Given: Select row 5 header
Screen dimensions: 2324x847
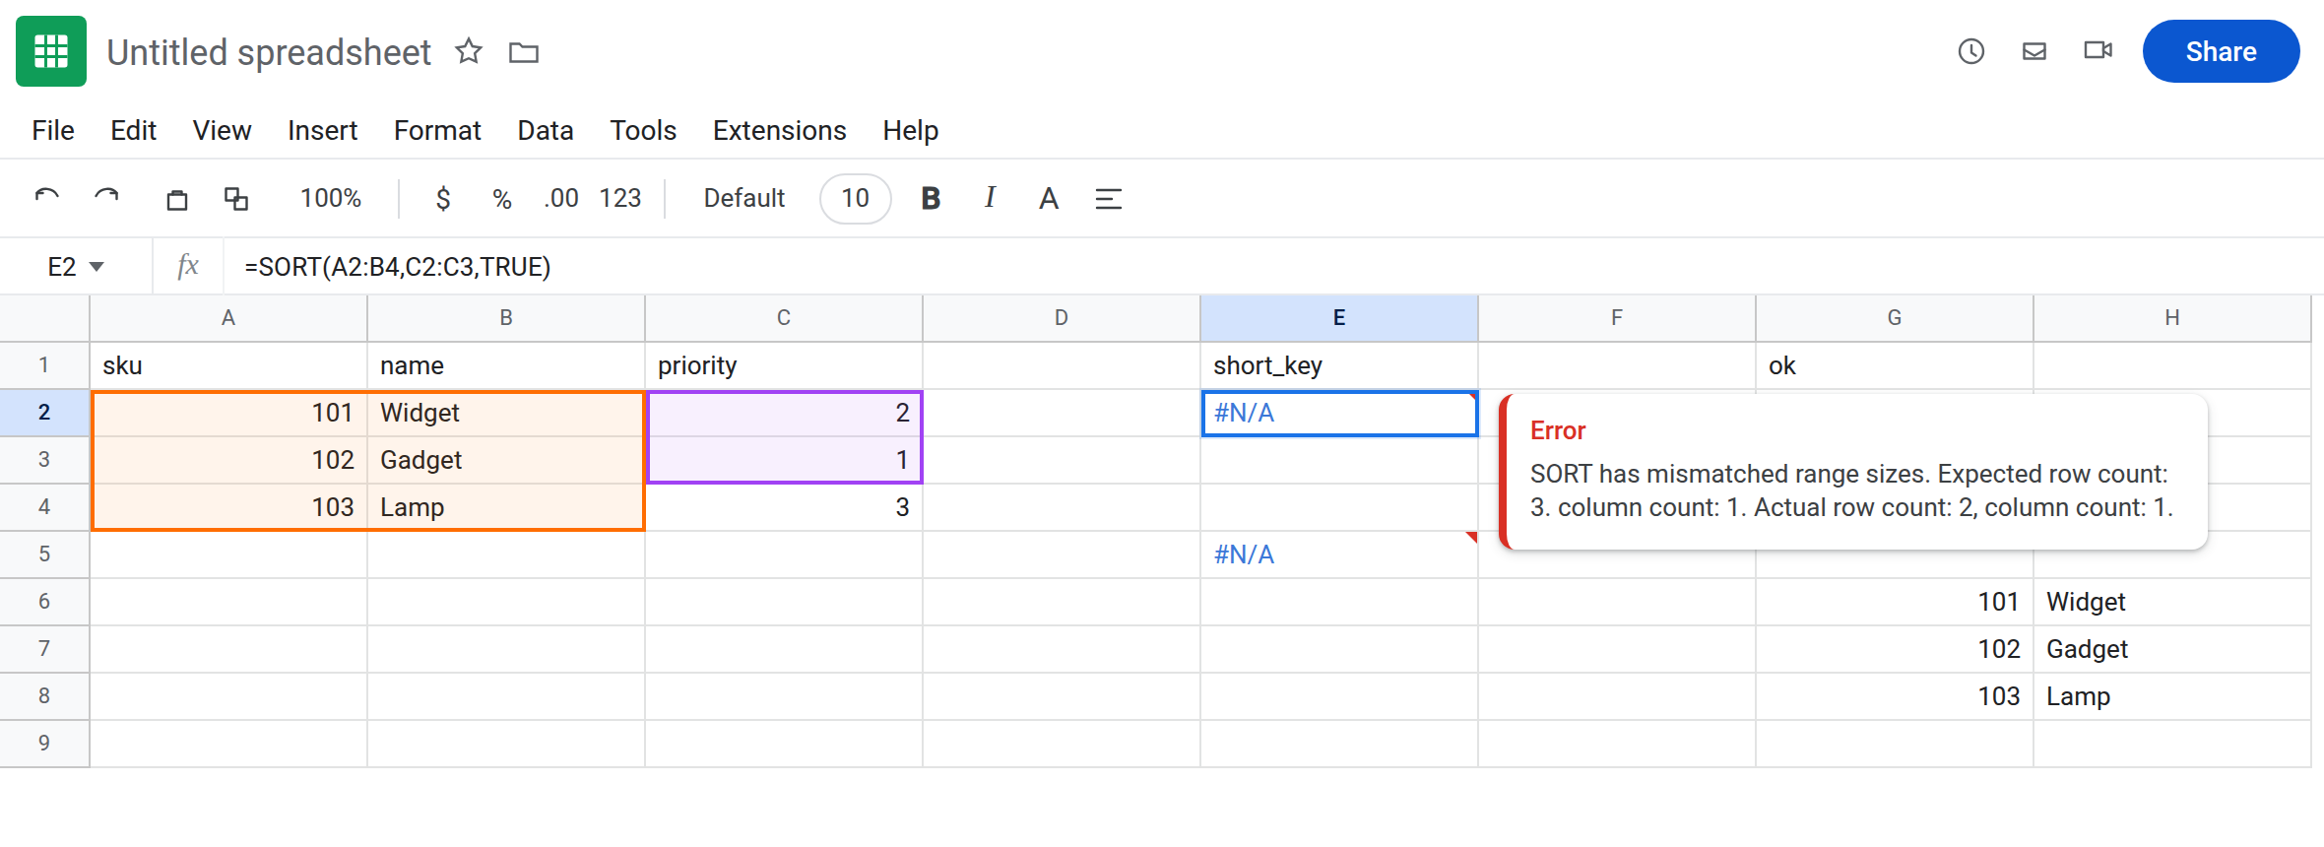Looking at the screenshot, I should [44, 554].
